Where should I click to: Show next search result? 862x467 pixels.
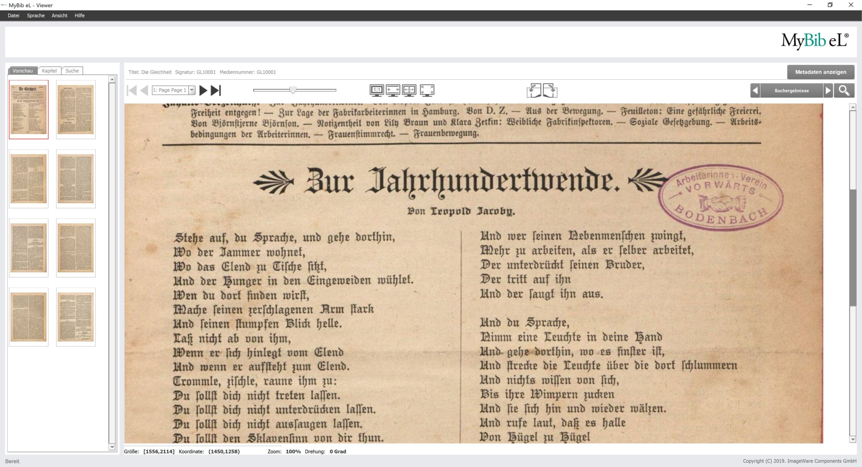click(828, 91)
